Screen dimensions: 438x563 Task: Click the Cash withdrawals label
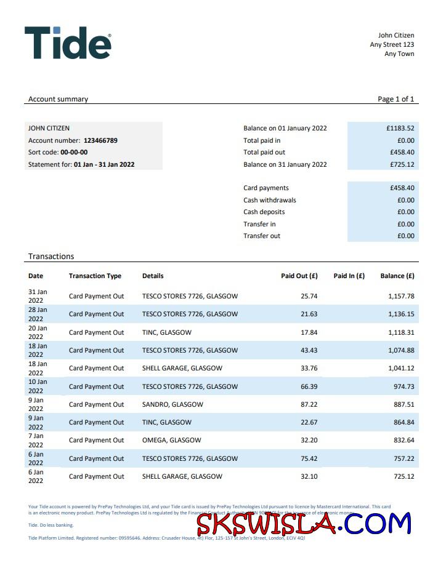coord(269,200)
